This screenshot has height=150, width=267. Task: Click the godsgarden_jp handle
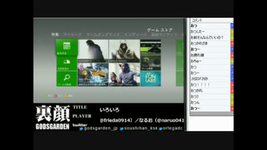pos(101,128)
